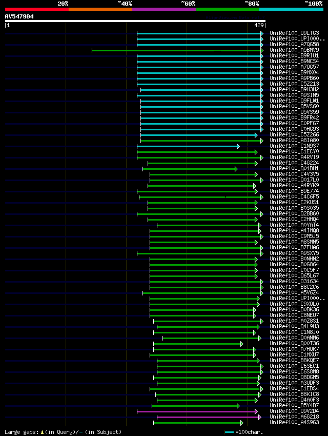Click the green alignment bar for UniRef100_A5BMV9
Image resolution: width=328 pixels, height=436 pixels.
coord(177,51)
